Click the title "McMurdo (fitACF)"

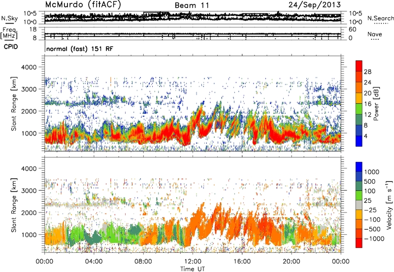pos(83,5)
